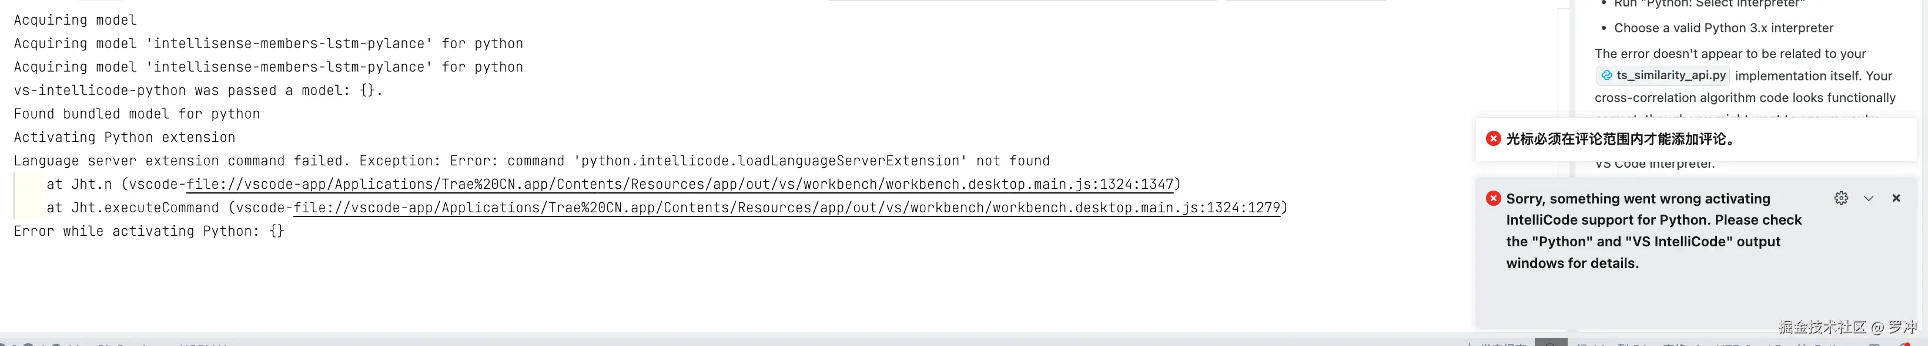The width and height of the screenshot is (1928, 346).
Task: Click "Choose a valid Python 3.x interpreter" bullet
Action: [x=1723, y=28]
